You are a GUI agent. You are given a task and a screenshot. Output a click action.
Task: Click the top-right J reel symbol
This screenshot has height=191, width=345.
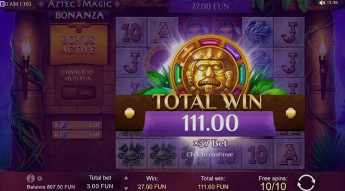click(289, 32)
